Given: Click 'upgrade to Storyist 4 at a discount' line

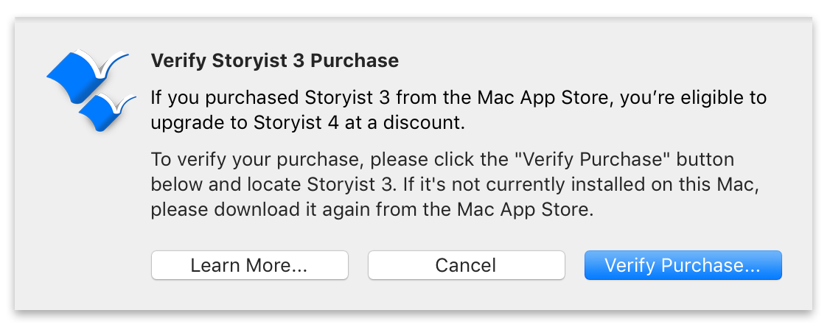Looking at the screenshot, I should tap(307, 123).
